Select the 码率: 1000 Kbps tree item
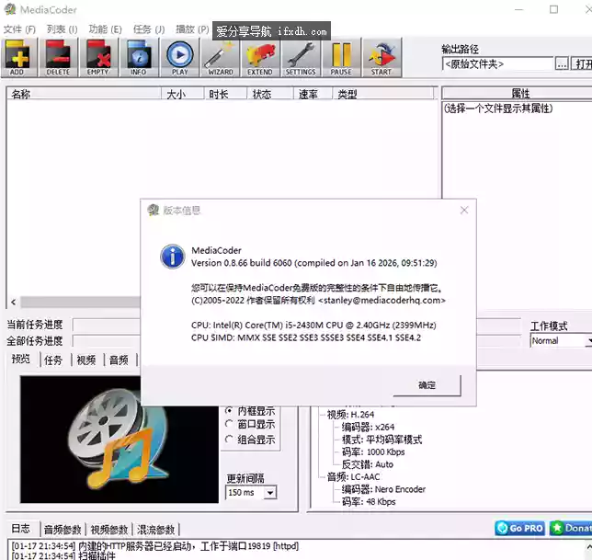Image resolution: width=592 pixels, height=560 pixels. point(373,452)
